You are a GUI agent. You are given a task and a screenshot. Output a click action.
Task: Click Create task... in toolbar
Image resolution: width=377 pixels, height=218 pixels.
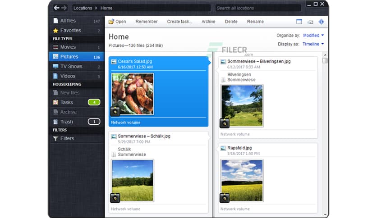[179, 22]
